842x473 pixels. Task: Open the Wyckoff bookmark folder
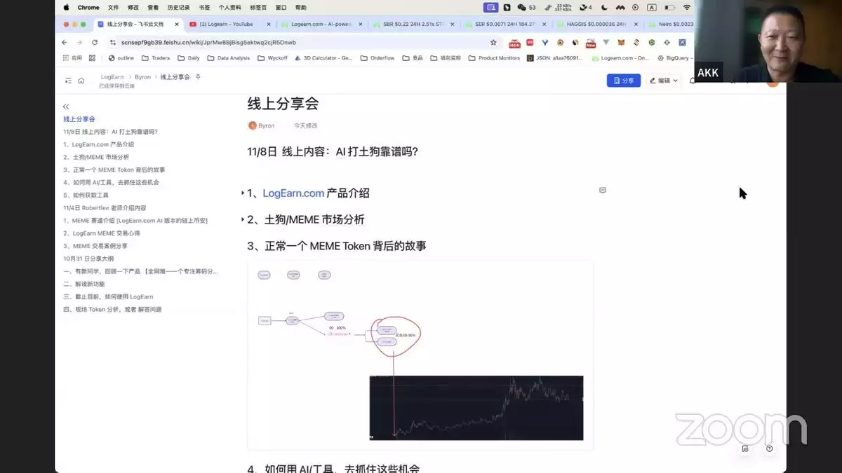pos(272,58)
